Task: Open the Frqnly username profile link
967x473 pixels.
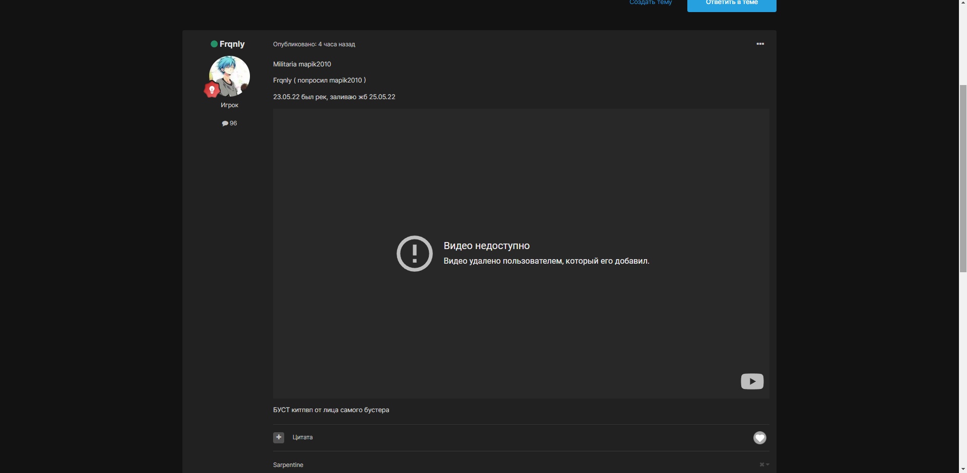Action: coord(232,44)
